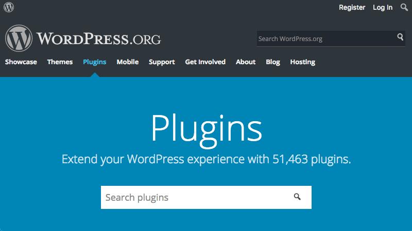This screenshot has width=412, height=231.
Task: Go to the Support section
Action: (162, 62)
